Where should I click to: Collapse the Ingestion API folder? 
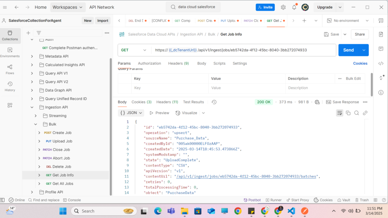32,107
